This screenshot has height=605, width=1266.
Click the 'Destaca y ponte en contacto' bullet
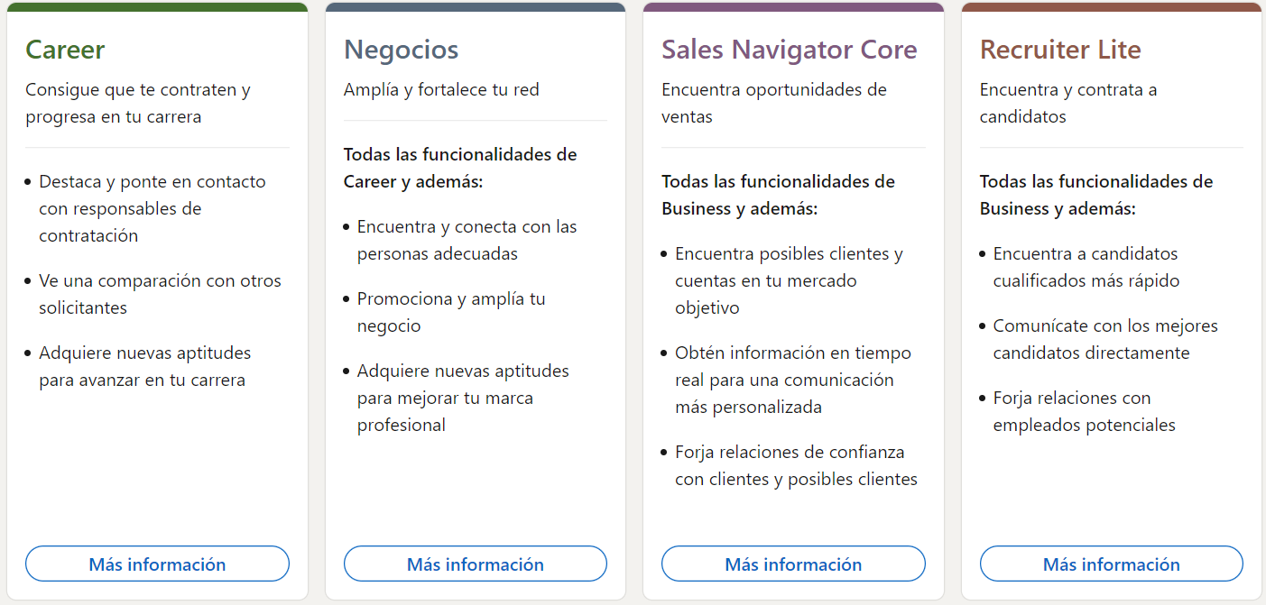(152, 208)
